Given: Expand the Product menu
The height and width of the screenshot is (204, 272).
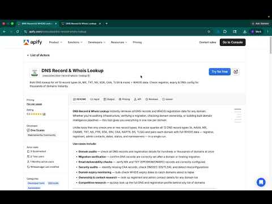Looking at the screenshot, I should pos(56,42).
